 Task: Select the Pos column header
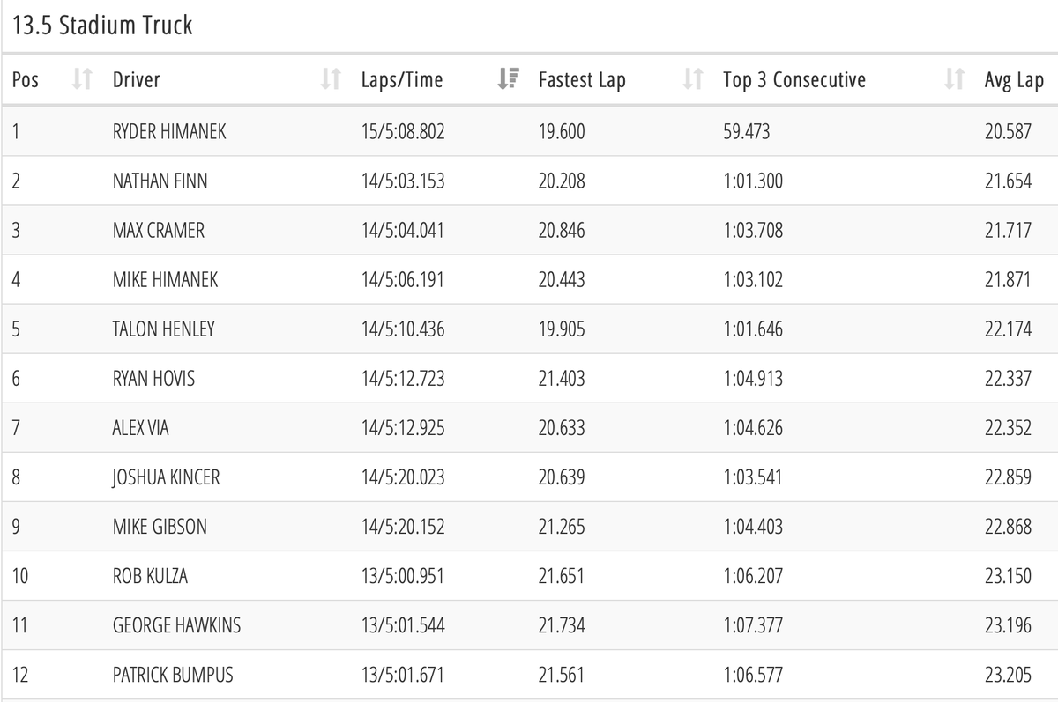tap(26, 80)
